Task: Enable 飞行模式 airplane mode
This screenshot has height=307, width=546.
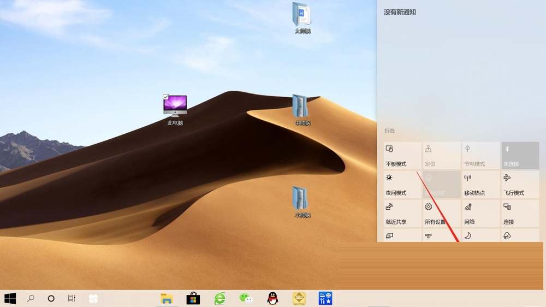Action: pyautogui.click(x=520, y=184)
